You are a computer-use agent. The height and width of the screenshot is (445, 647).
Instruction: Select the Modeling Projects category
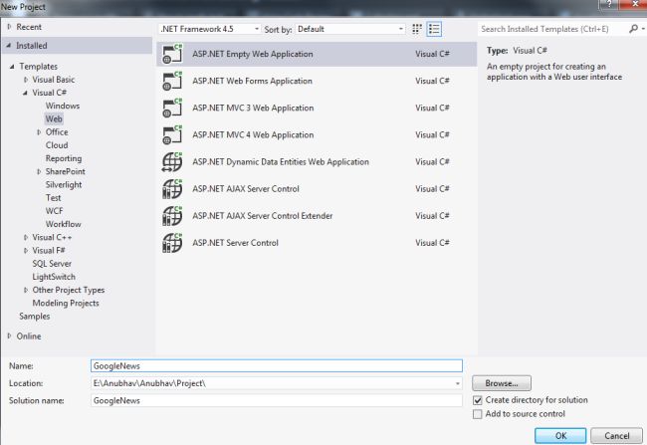click(x=66, y=303)
